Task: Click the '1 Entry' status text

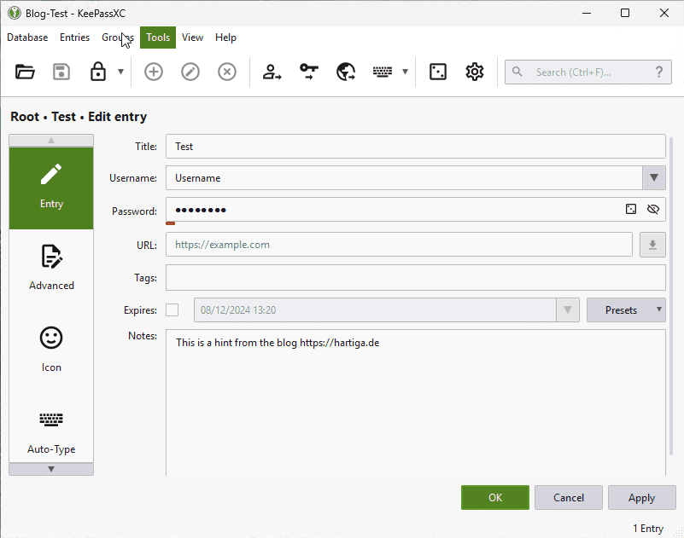Action: tap(648, 529)
